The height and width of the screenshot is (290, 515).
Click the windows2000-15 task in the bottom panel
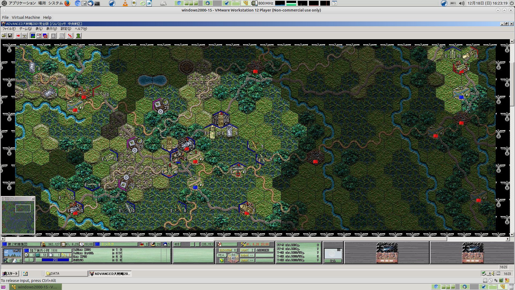(35, 287)
